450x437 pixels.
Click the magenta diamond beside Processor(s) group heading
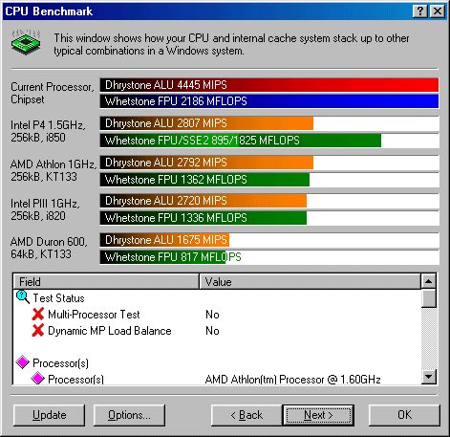[23, 362]
